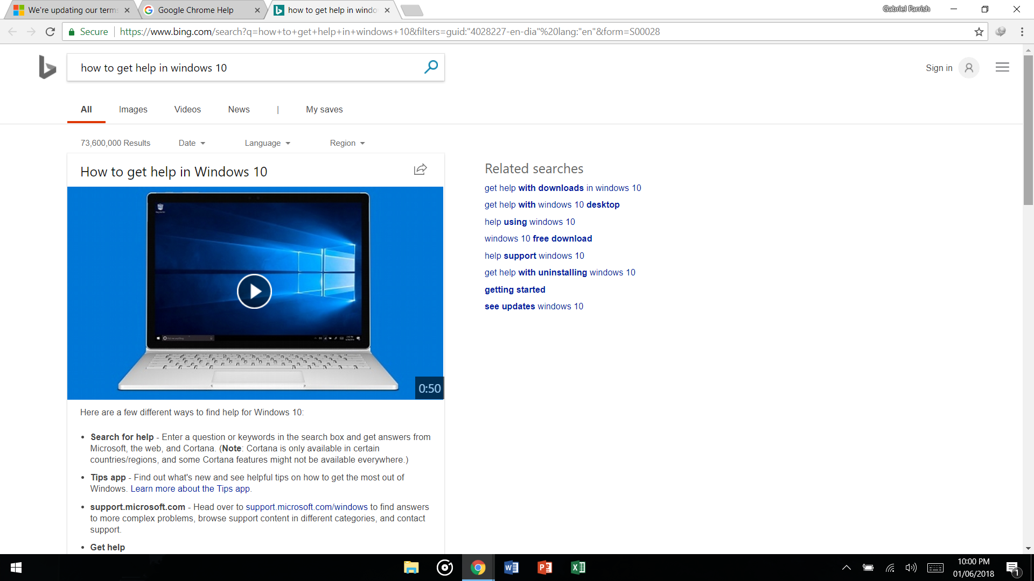Click "see updates windows 10" related search
This screenshot has height=581, width=1034.
tap(534, 307)
